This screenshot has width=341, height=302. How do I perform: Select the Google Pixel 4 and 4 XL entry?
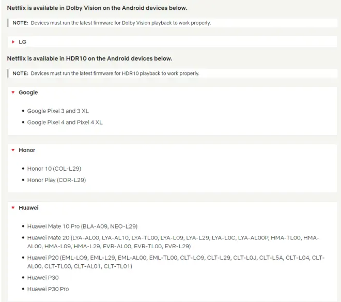[65, 123]
